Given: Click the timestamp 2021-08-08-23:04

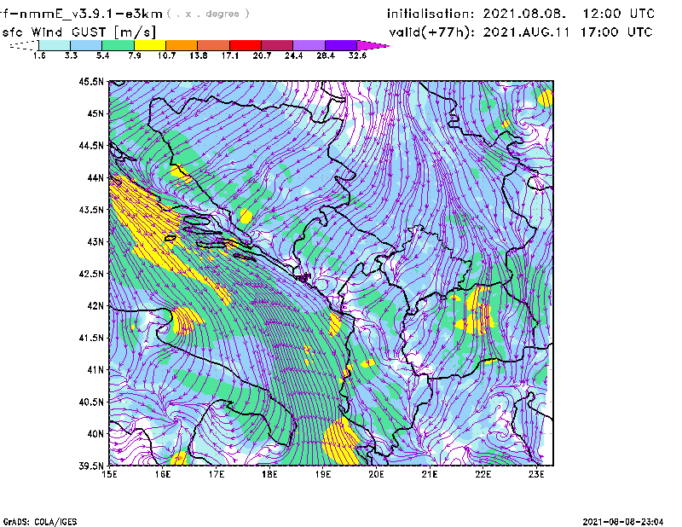Looking at the screenshot, I should click(x=623, y=522).
